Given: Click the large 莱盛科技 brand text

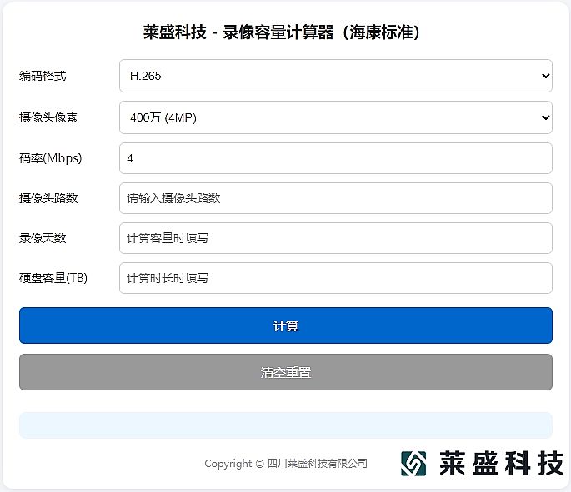Looking at the screenshot, I should 502,463.
